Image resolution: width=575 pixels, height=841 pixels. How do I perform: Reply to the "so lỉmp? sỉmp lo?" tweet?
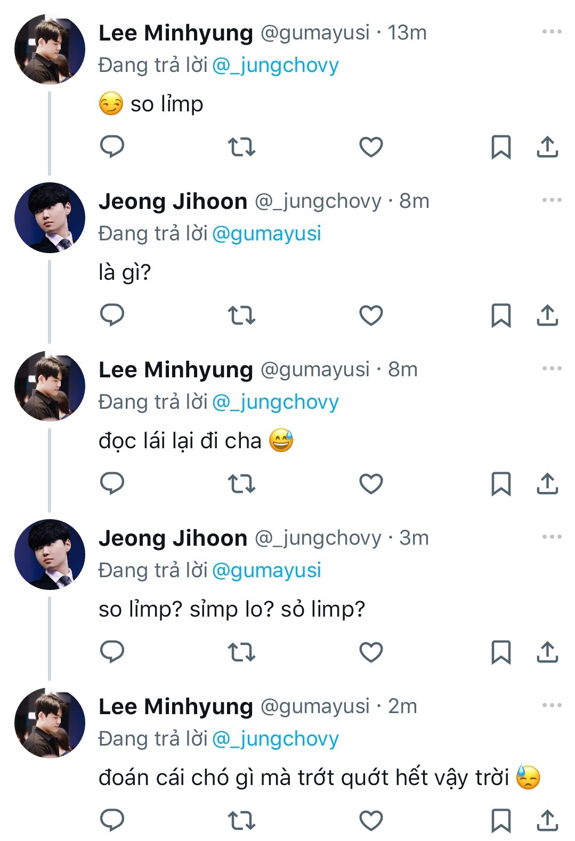coord(112,652)
